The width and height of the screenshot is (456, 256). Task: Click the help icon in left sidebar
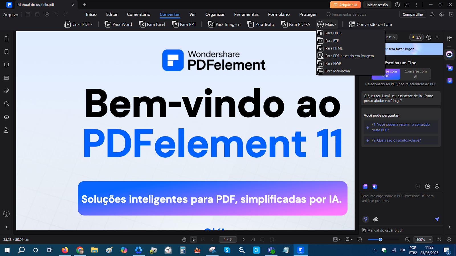(x=7, y=214)
